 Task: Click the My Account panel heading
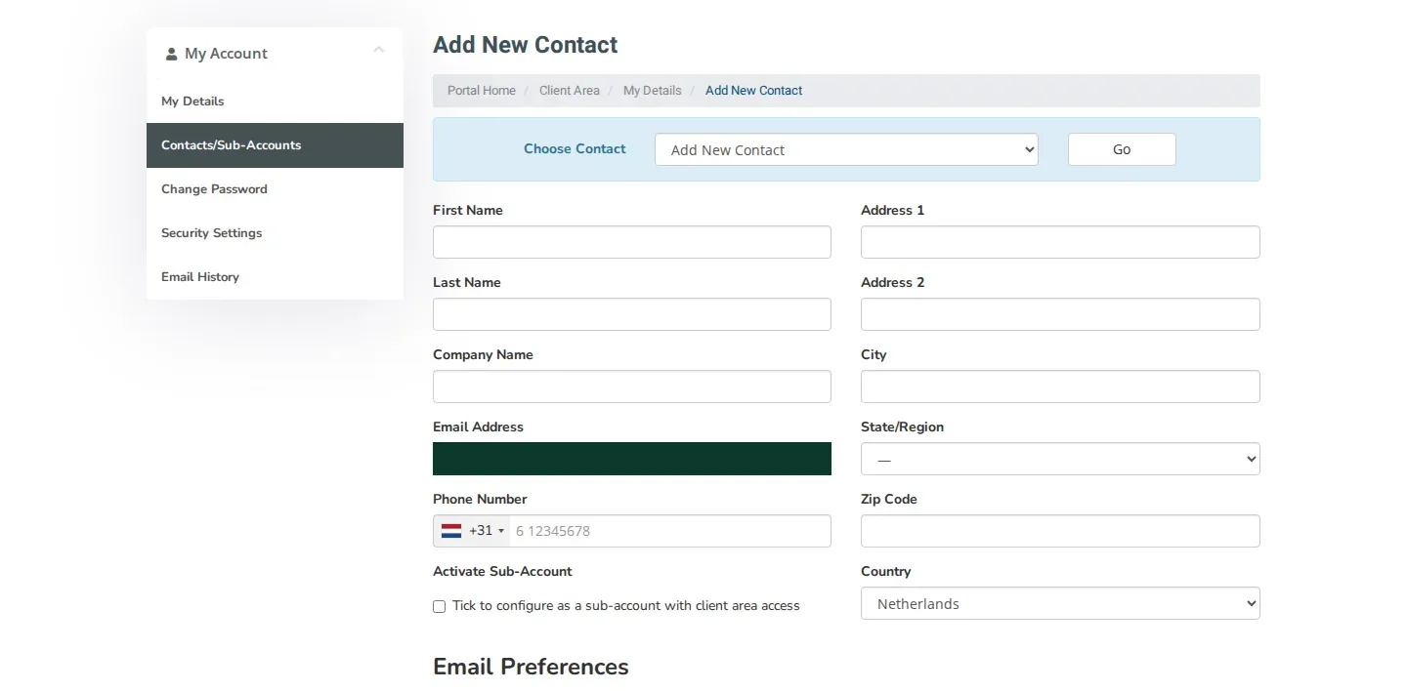click(226, 54)
